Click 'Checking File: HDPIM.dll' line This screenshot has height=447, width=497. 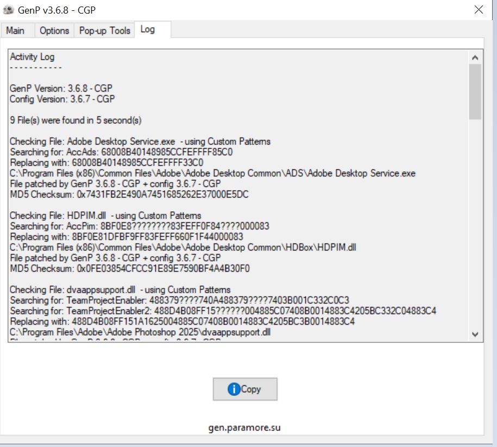coord(105,216)
